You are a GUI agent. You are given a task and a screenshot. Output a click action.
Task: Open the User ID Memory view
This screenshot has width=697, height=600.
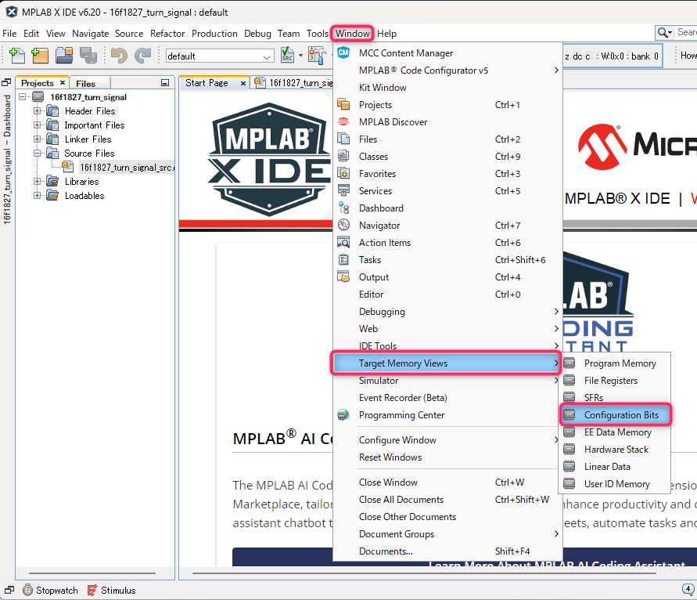[x=615, y=484]
